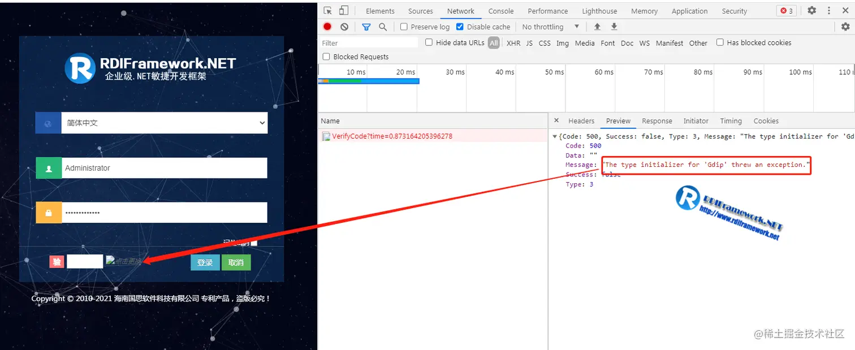
Task: Click the red error count badge
Action: [787, 11]
